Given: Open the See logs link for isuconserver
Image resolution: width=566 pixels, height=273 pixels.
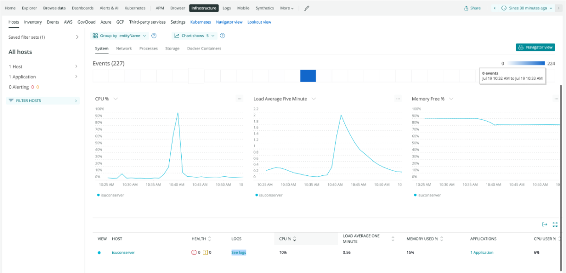Looking at the screenshot, I should (239, 253).
